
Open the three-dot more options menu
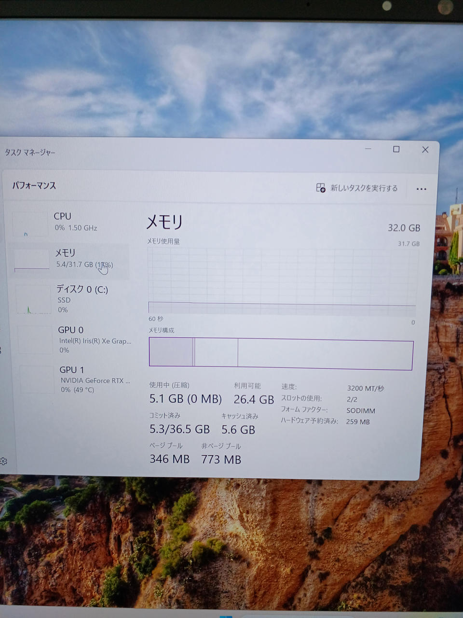[421, 189]
